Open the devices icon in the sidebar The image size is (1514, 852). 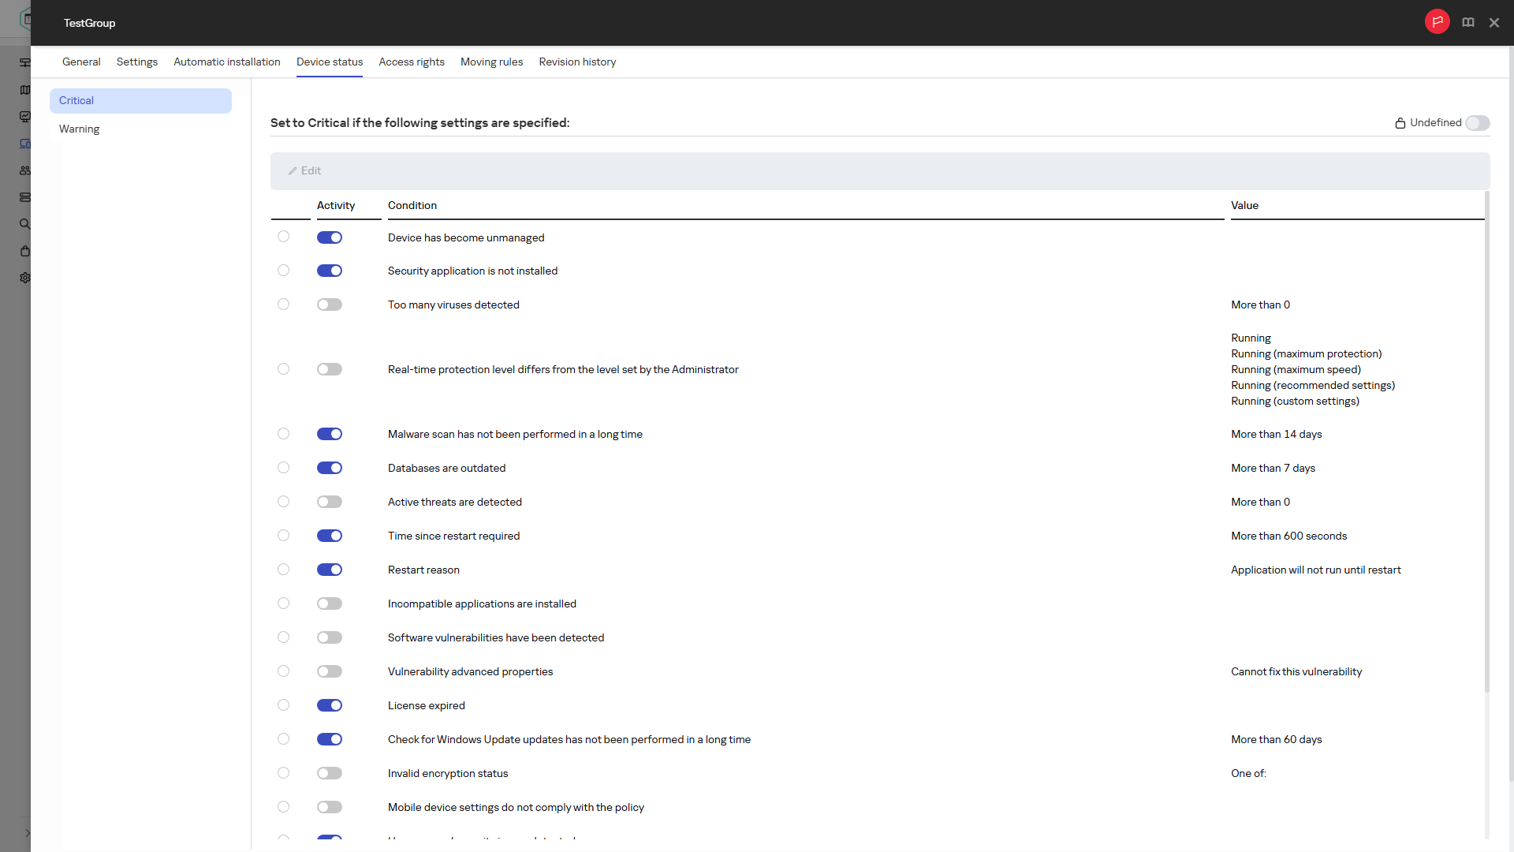point(25,144)
